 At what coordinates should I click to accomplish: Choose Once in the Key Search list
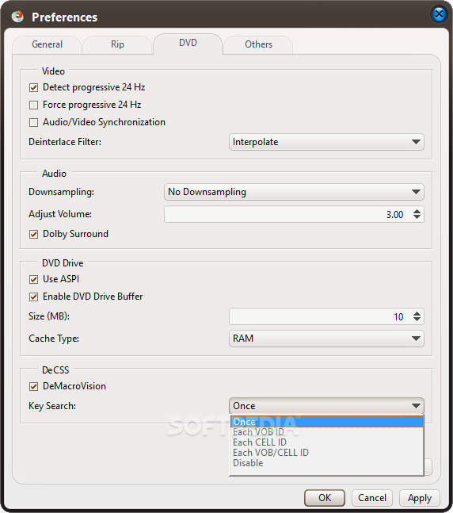[326, 422]
